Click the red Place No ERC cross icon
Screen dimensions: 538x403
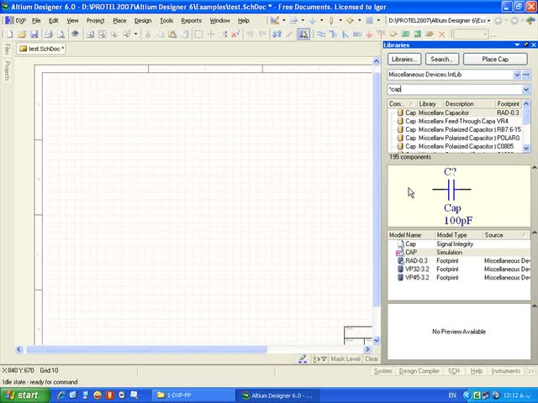point(442,34)
